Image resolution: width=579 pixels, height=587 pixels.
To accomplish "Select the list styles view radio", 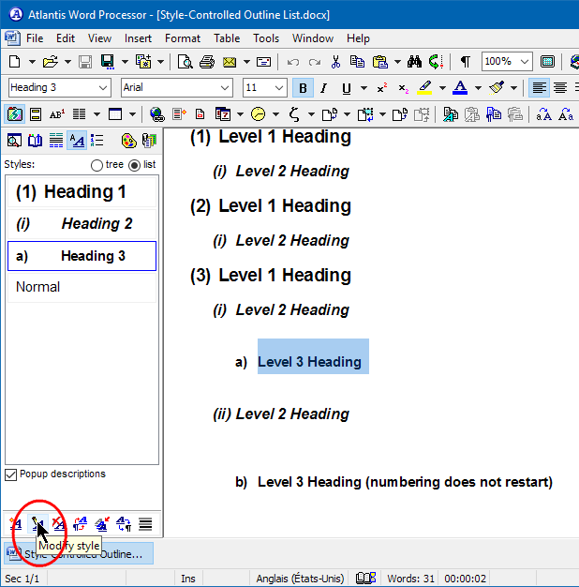I will tap(134, 165).
